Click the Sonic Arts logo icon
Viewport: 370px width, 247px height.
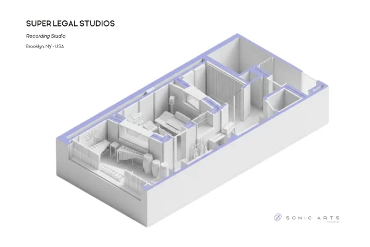(277, 217)
